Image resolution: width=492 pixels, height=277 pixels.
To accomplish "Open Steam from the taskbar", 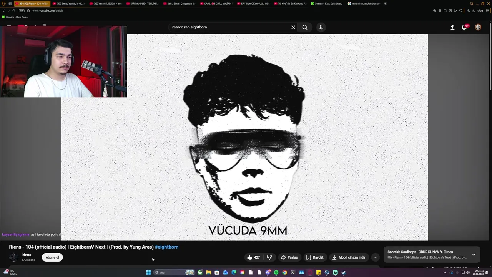I will [x=343, y=272].
